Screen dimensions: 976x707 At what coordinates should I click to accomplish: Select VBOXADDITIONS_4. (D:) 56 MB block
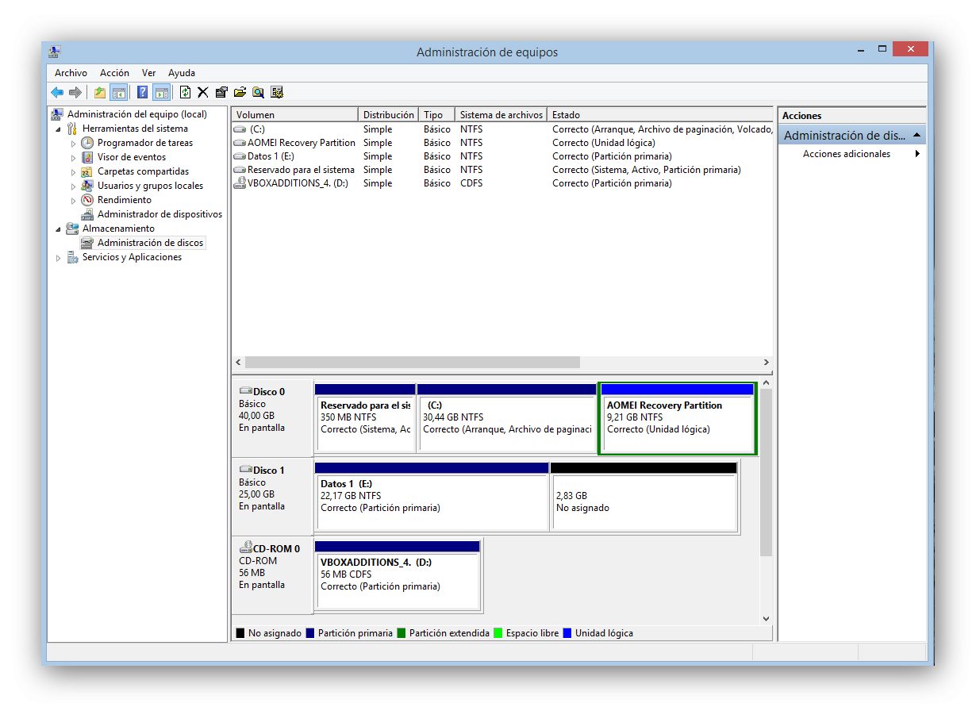click(x=398, y=575)
